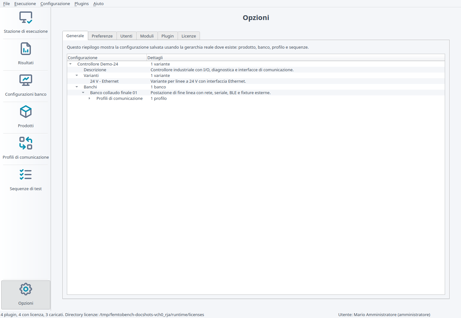Screen dimensions: 461x318
Task: Collapse the Controllore Demo-24 tree node
Action: (70, 64)
